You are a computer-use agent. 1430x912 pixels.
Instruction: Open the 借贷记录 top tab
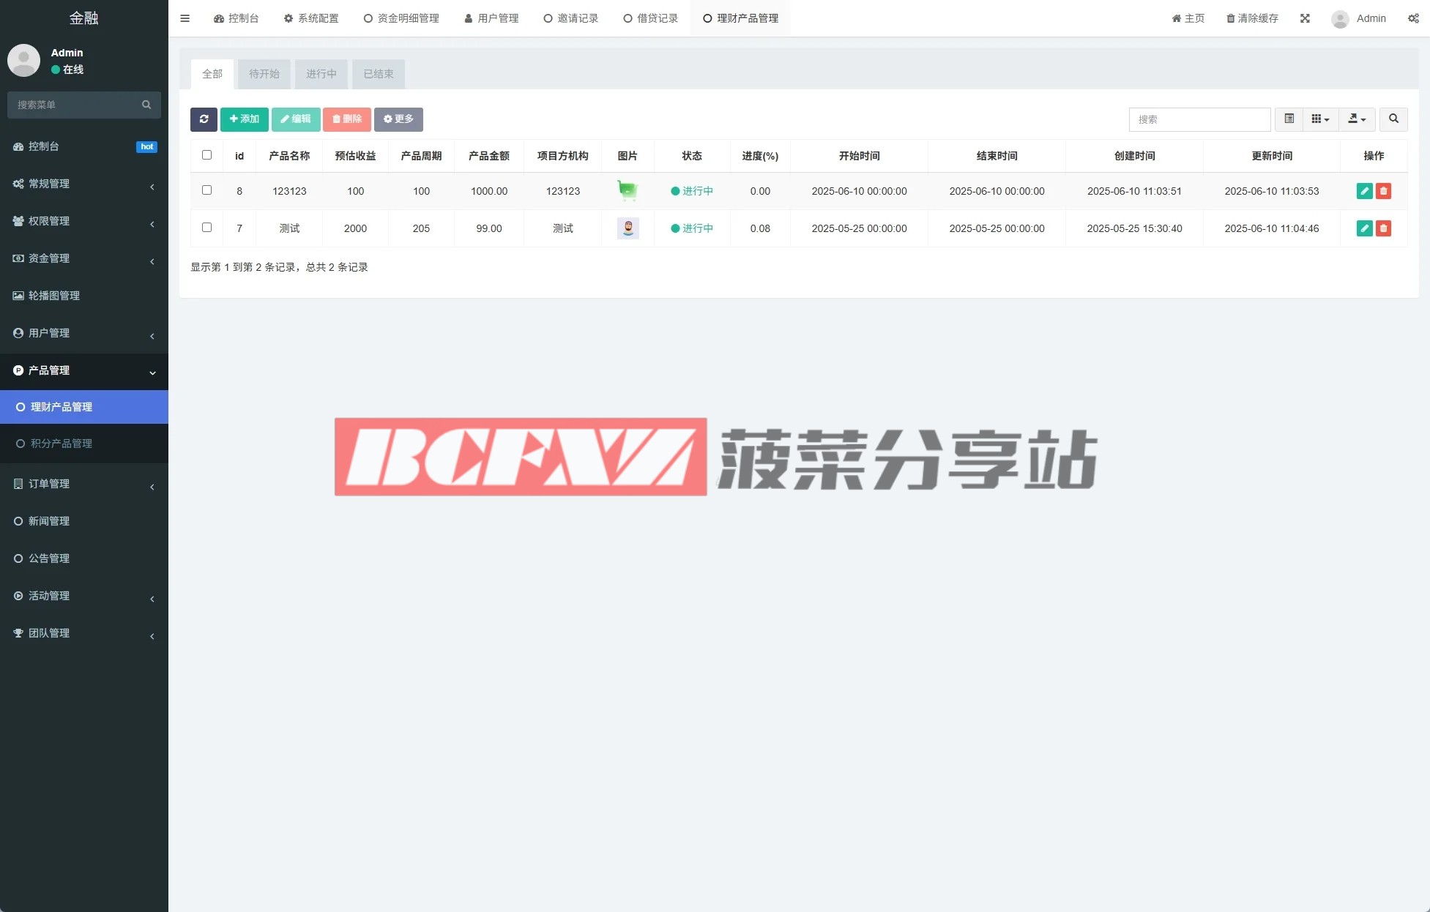(x=650, y=18)
